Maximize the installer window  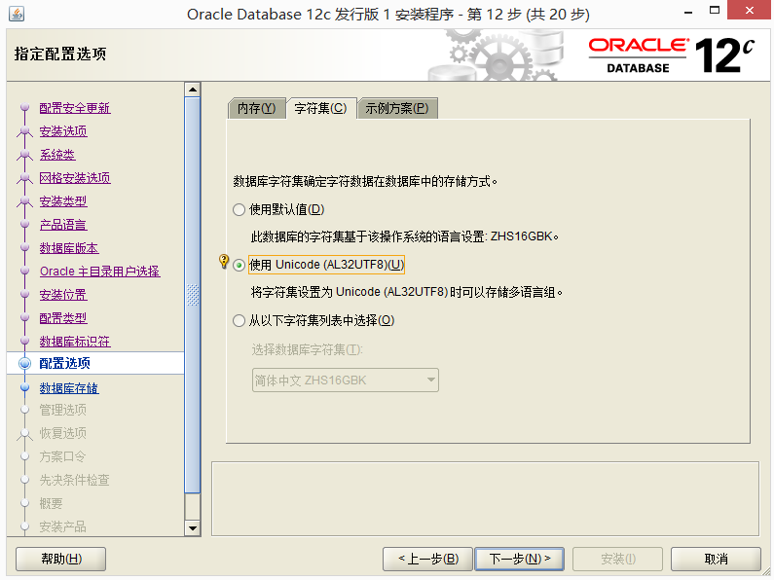click(x=715, y=11)
